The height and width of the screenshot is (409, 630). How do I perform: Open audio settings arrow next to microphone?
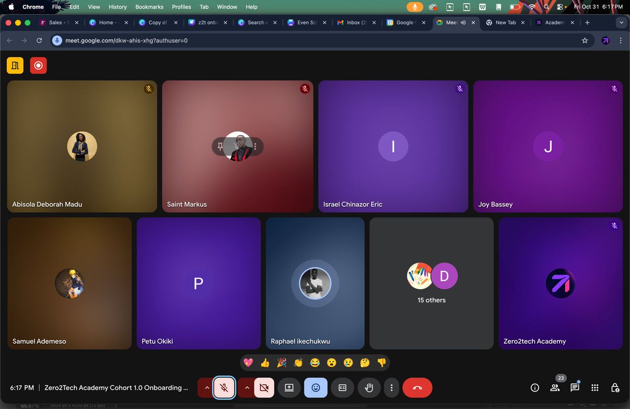[207, 387]
